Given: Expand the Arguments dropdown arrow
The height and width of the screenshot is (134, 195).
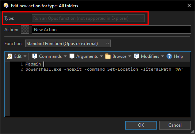Looking at the screenshot, I should click(102, 56).
